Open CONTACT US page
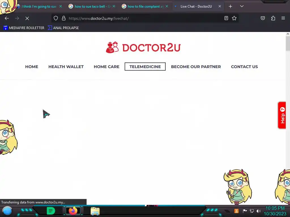This screenshot has height=217, width=290. point(244,67)
